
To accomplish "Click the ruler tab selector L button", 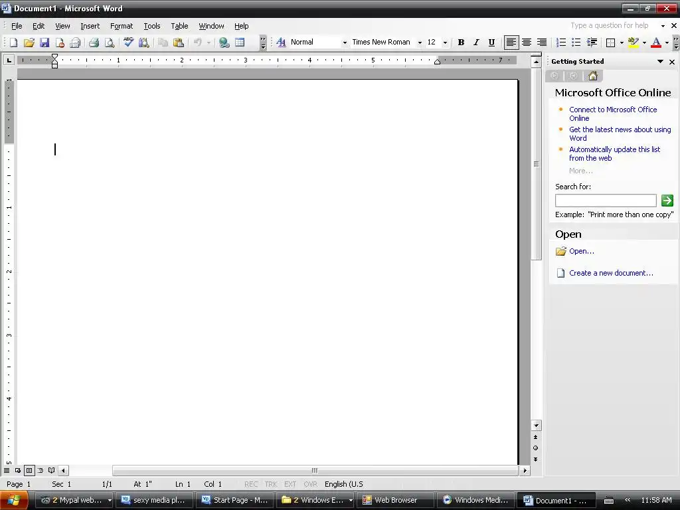I will (9, 60).
